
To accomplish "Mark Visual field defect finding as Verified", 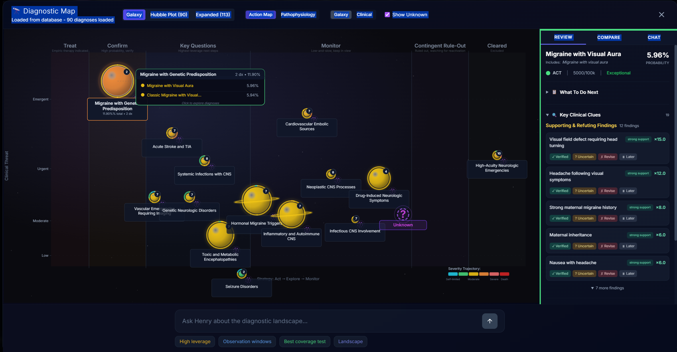I will coord(560,157).
